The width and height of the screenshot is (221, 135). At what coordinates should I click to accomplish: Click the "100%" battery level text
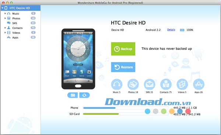[190, 30]
